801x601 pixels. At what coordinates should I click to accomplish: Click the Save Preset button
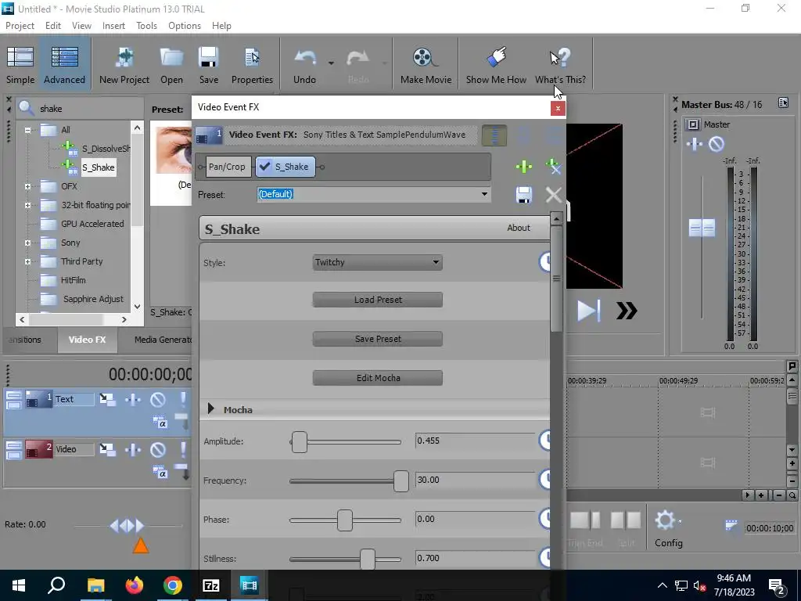pos(378,339)
